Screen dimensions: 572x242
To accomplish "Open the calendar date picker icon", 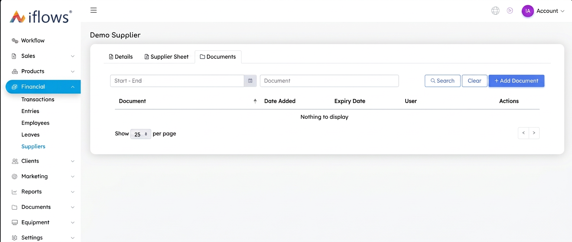I will click(x=250, y=81).
